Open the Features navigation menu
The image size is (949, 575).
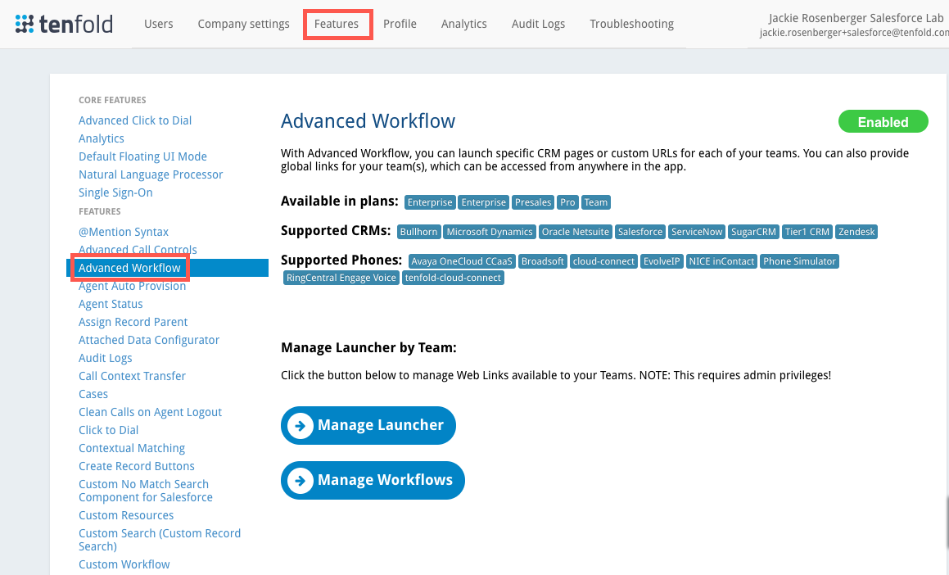337,24
